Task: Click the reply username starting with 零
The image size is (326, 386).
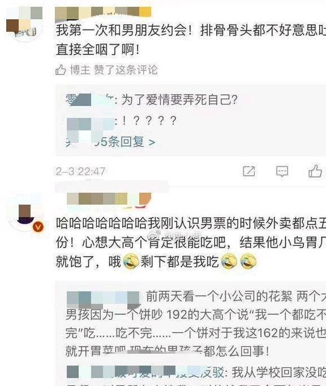Action: coord(89,100)
